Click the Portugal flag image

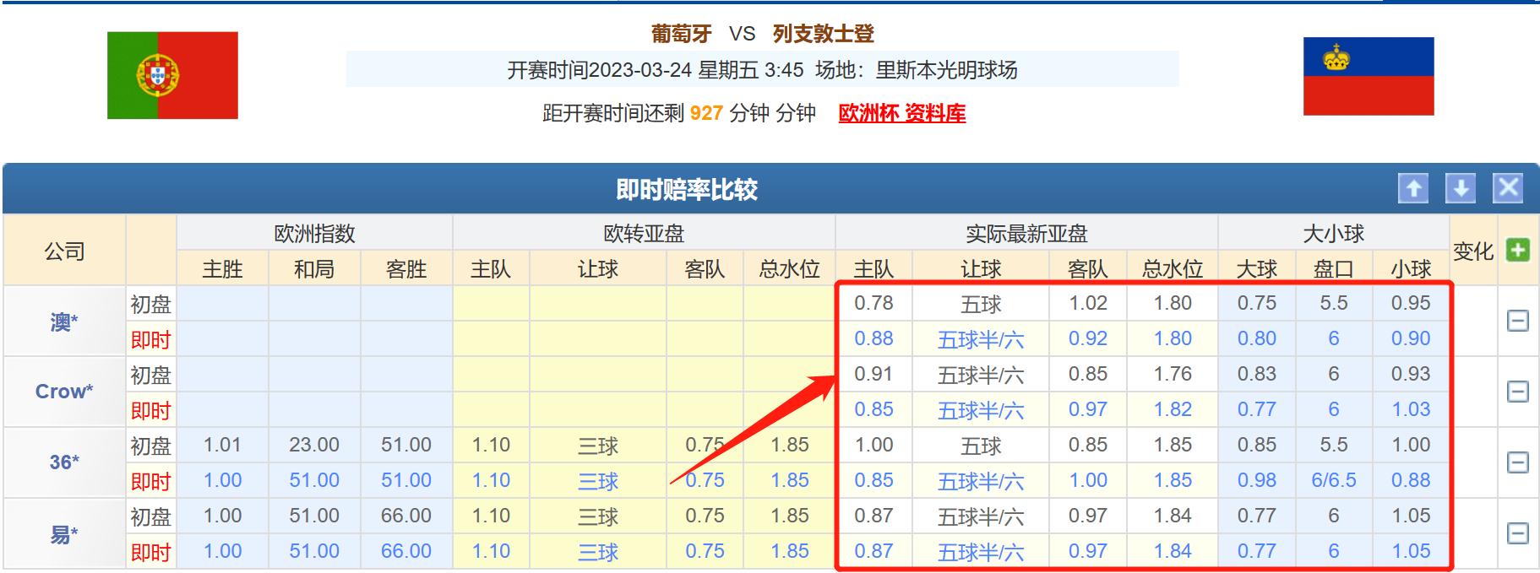pos(172,75)
